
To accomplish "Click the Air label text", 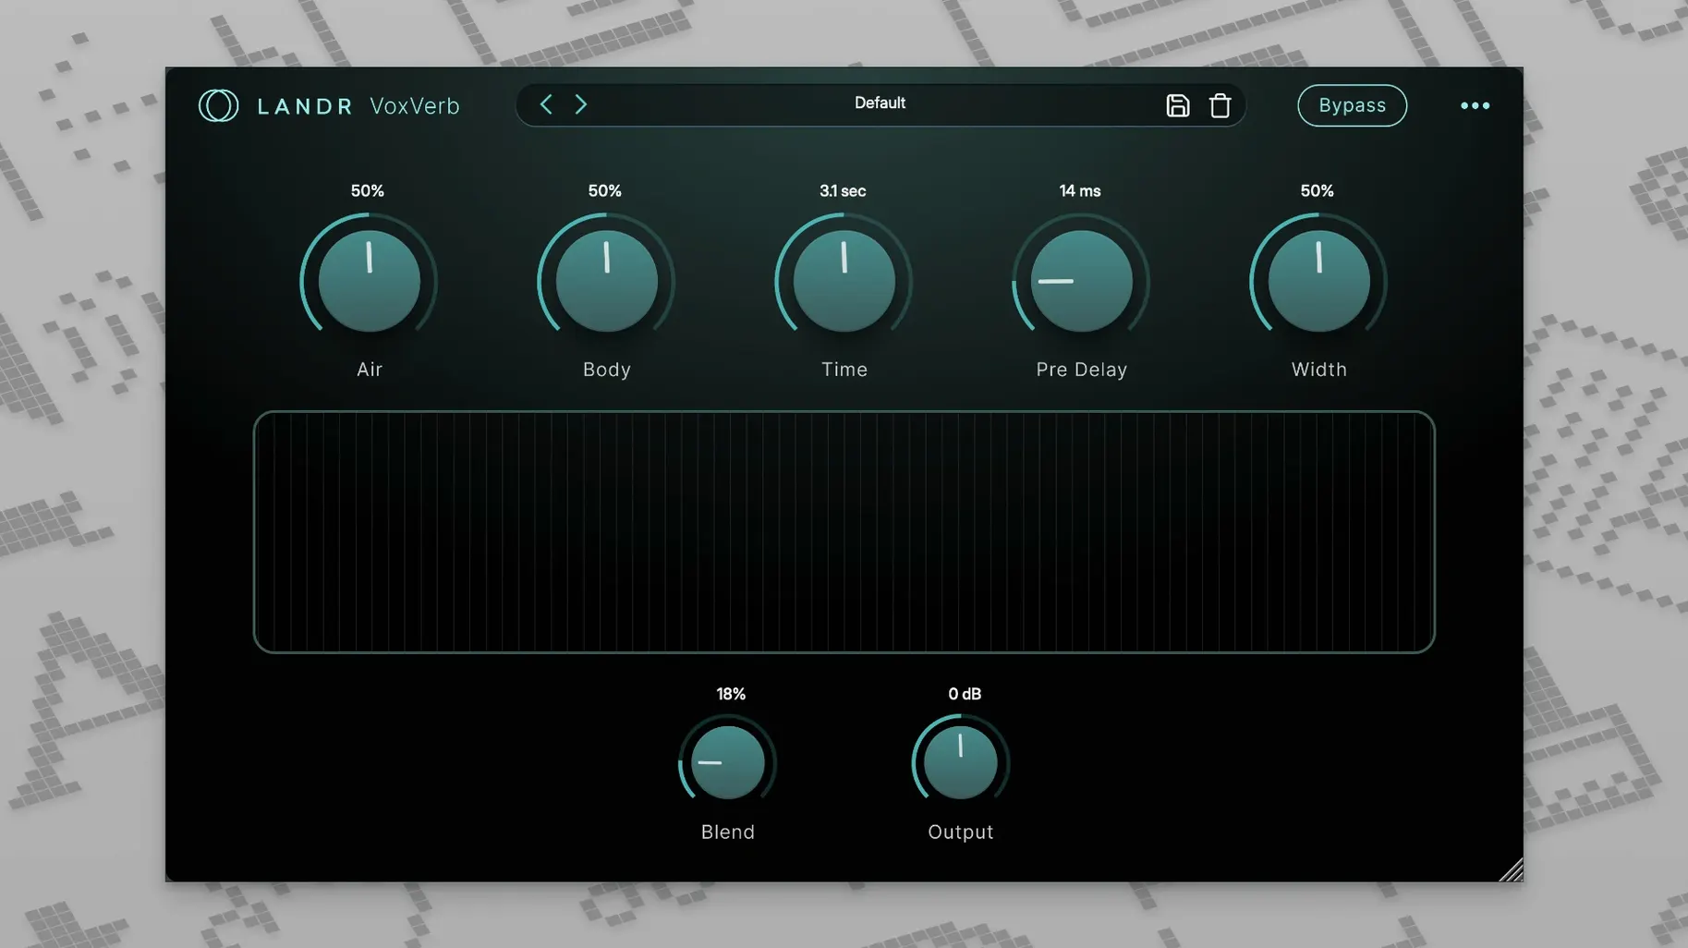I will click(370, 370).
